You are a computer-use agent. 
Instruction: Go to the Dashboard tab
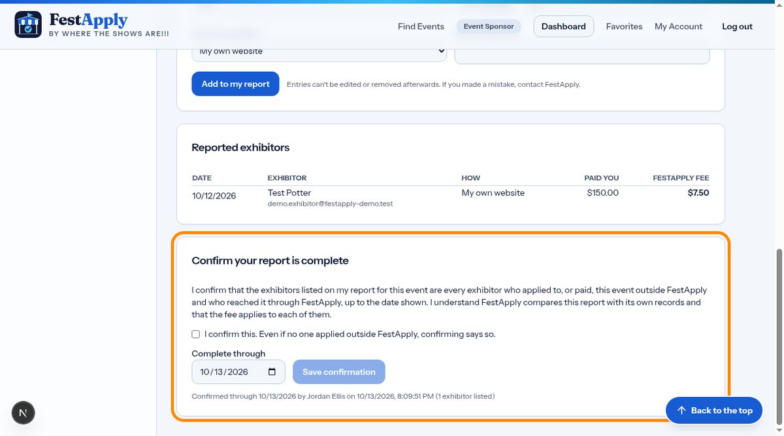point(564,27)
